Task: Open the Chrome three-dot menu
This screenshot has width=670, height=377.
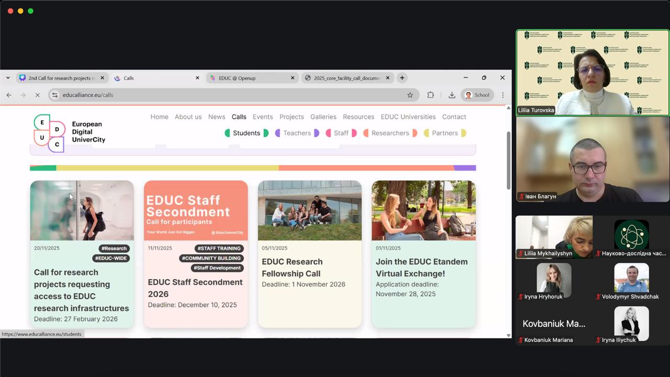Action: pos(502,95)
